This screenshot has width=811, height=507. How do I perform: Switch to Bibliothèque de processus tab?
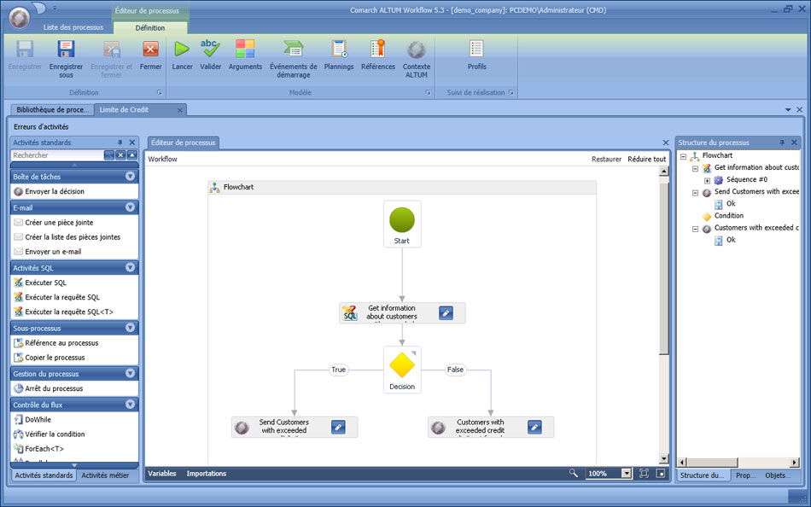[52, 109]
